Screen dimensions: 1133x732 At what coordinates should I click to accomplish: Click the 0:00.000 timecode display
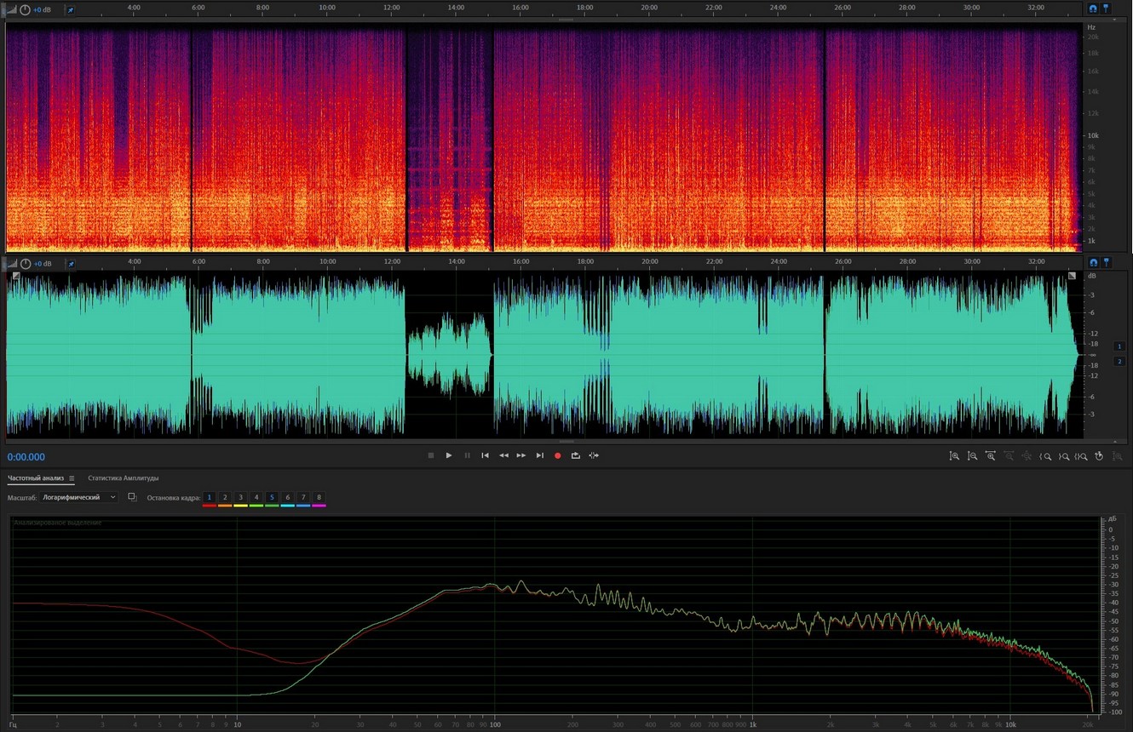(x=26, y=457)
